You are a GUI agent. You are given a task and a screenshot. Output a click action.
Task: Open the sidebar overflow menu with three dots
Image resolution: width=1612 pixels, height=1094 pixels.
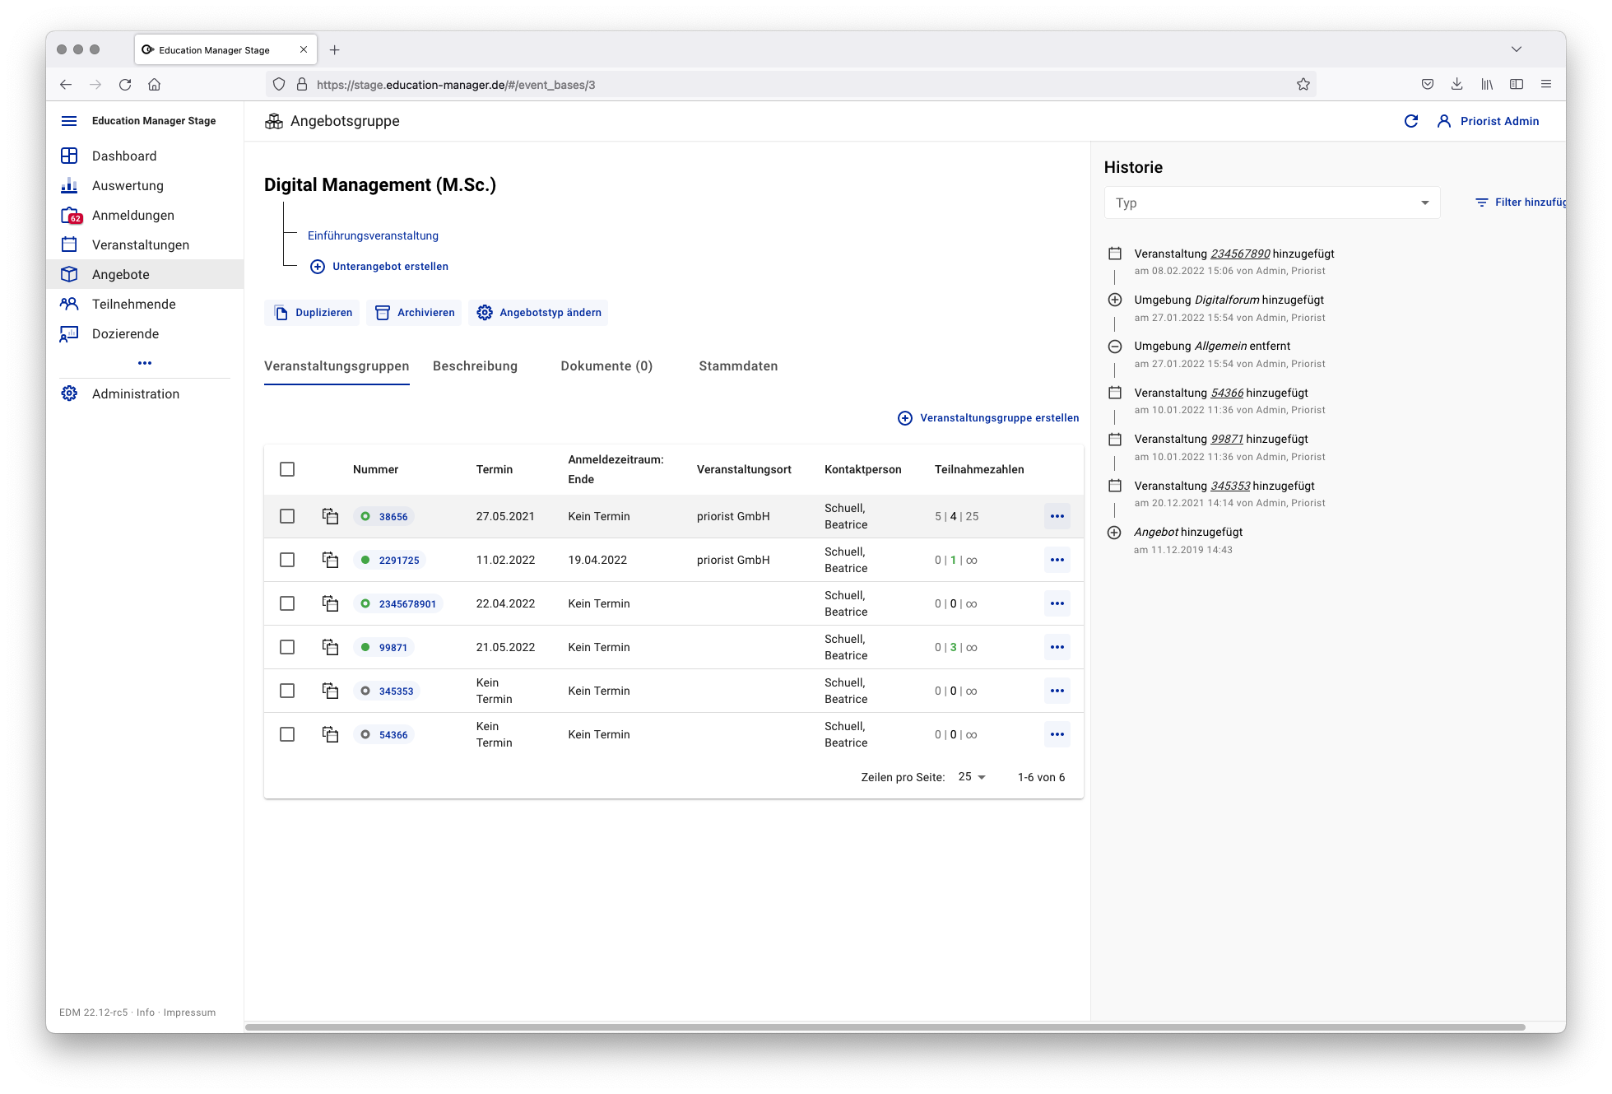coord(145,363)
